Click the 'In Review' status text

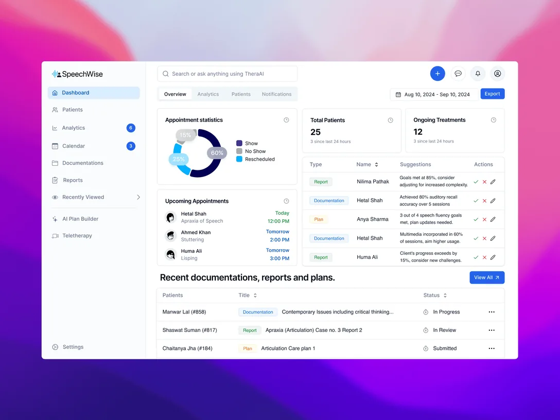coord(445,330)
